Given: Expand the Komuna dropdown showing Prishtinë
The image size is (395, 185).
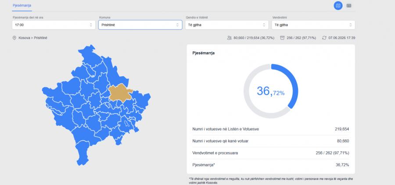Looking at the screenshot, I should [140, 25].
